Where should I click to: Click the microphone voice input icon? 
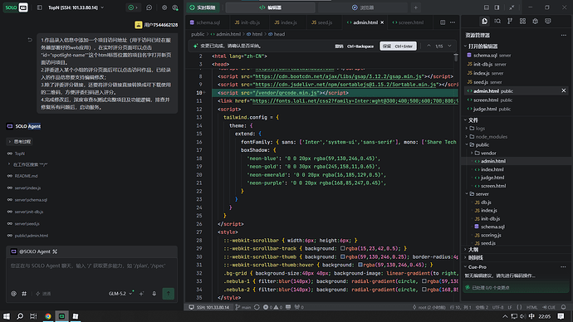click(154, 294)
